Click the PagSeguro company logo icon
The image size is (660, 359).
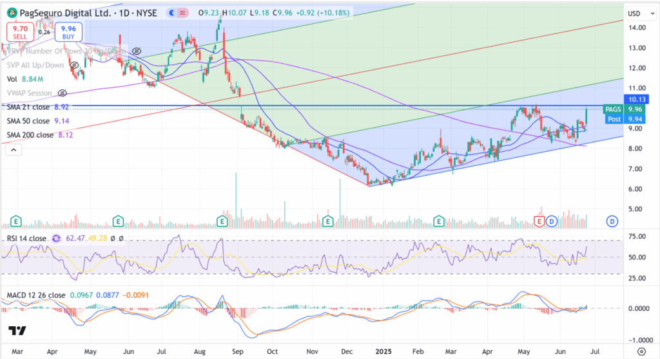(12, 13)
